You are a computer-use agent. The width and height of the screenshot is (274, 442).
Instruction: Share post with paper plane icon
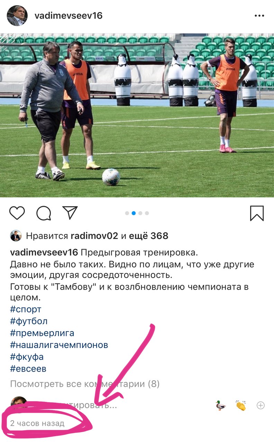70,213
